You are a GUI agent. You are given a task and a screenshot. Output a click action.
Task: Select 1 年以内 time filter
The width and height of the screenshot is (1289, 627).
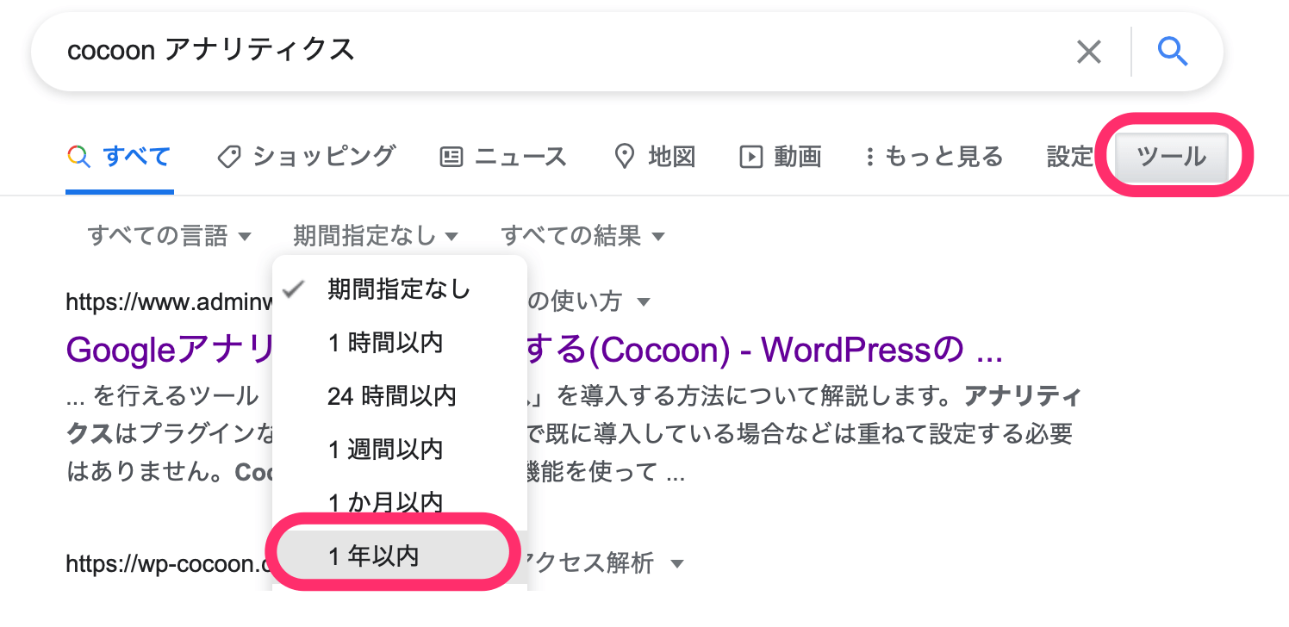pyautogui.click(x=374, y=556)
